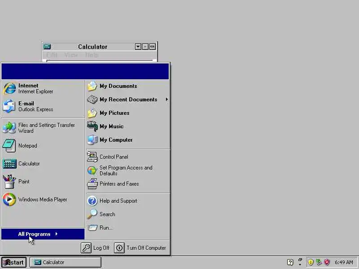Click the "Control Panel" label text

[114, 157]
